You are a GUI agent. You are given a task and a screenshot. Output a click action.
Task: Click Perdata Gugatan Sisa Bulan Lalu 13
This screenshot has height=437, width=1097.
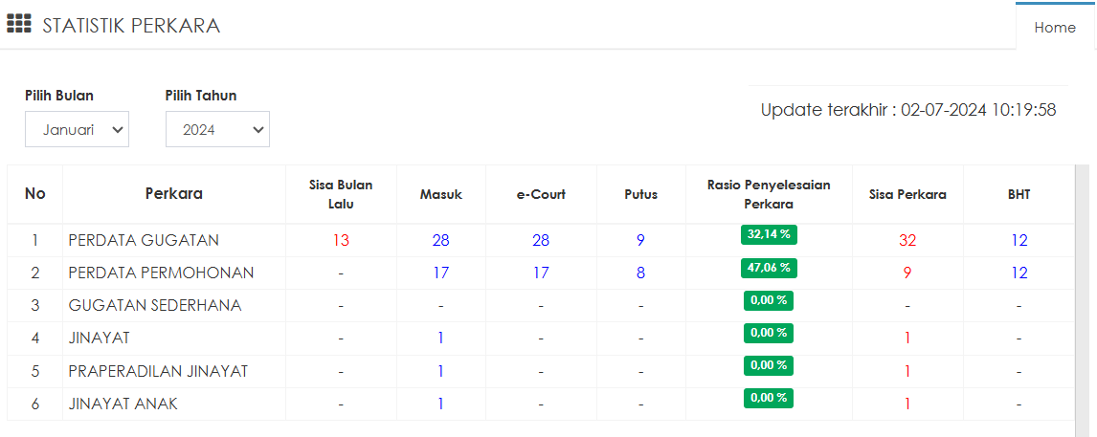(x=341, y=241)
